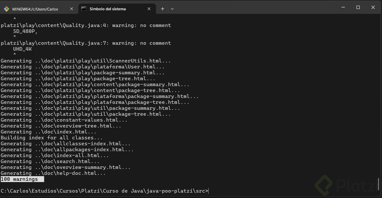The image size is (382, 198).
Task: Click the SD_480P text in output
Action: tap(25, 31)
